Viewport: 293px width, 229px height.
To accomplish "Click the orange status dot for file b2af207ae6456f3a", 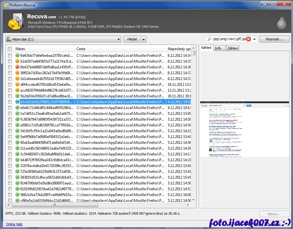I will coord(17,61).
